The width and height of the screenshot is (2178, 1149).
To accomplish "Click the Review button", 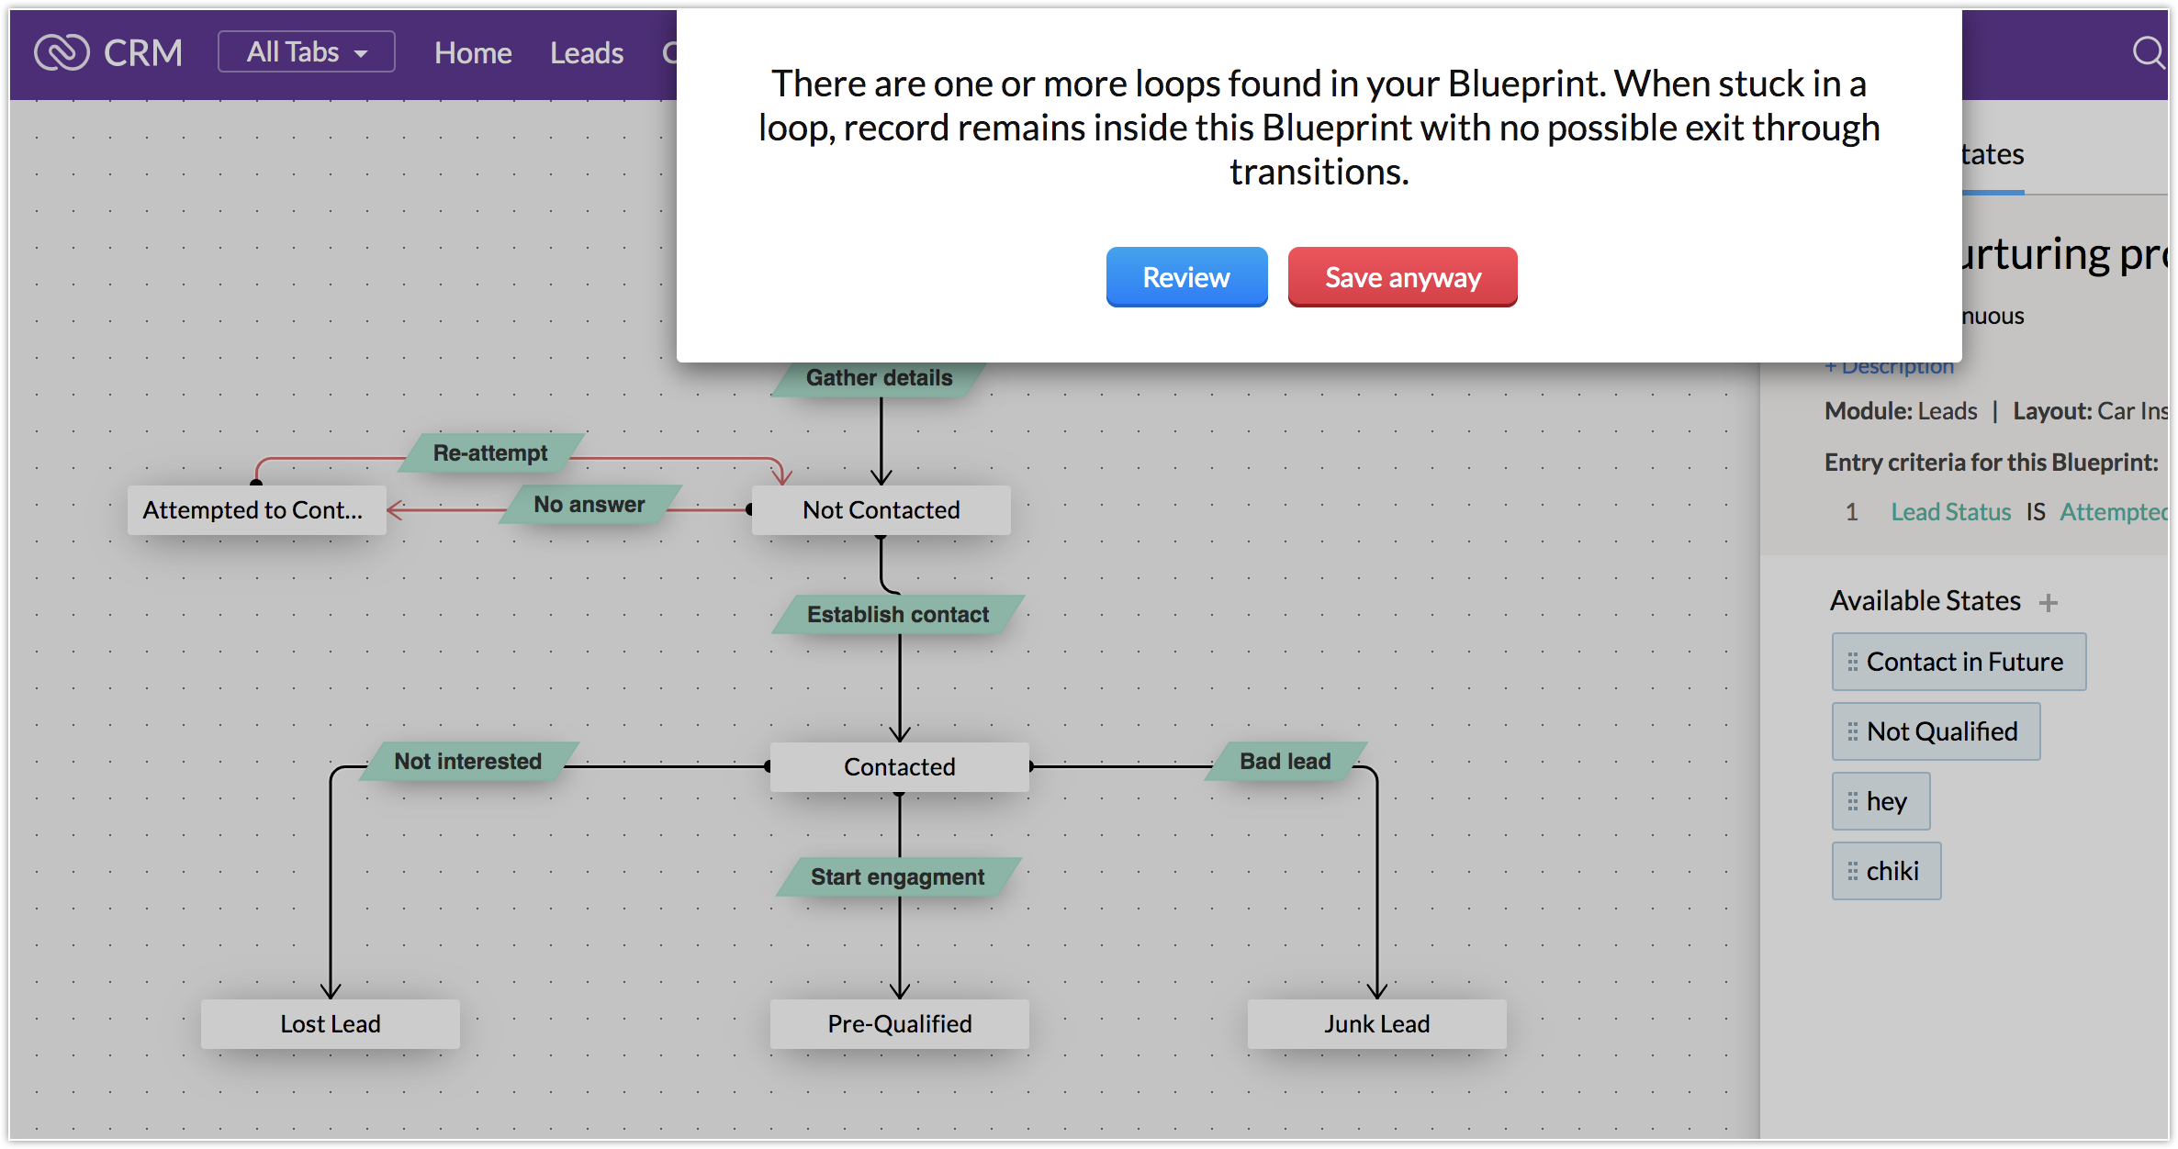I will point(1185,277).
